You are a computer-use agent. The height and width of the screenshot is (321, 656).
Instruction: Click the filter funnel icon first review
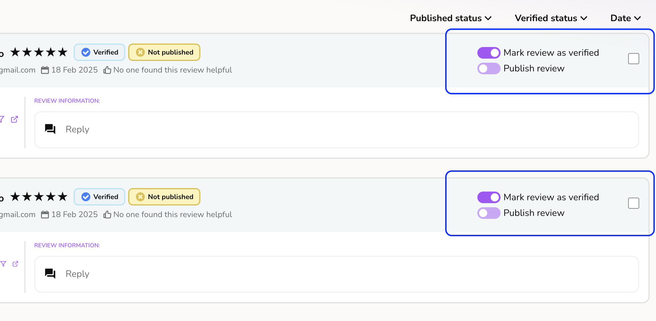[3, 119]
